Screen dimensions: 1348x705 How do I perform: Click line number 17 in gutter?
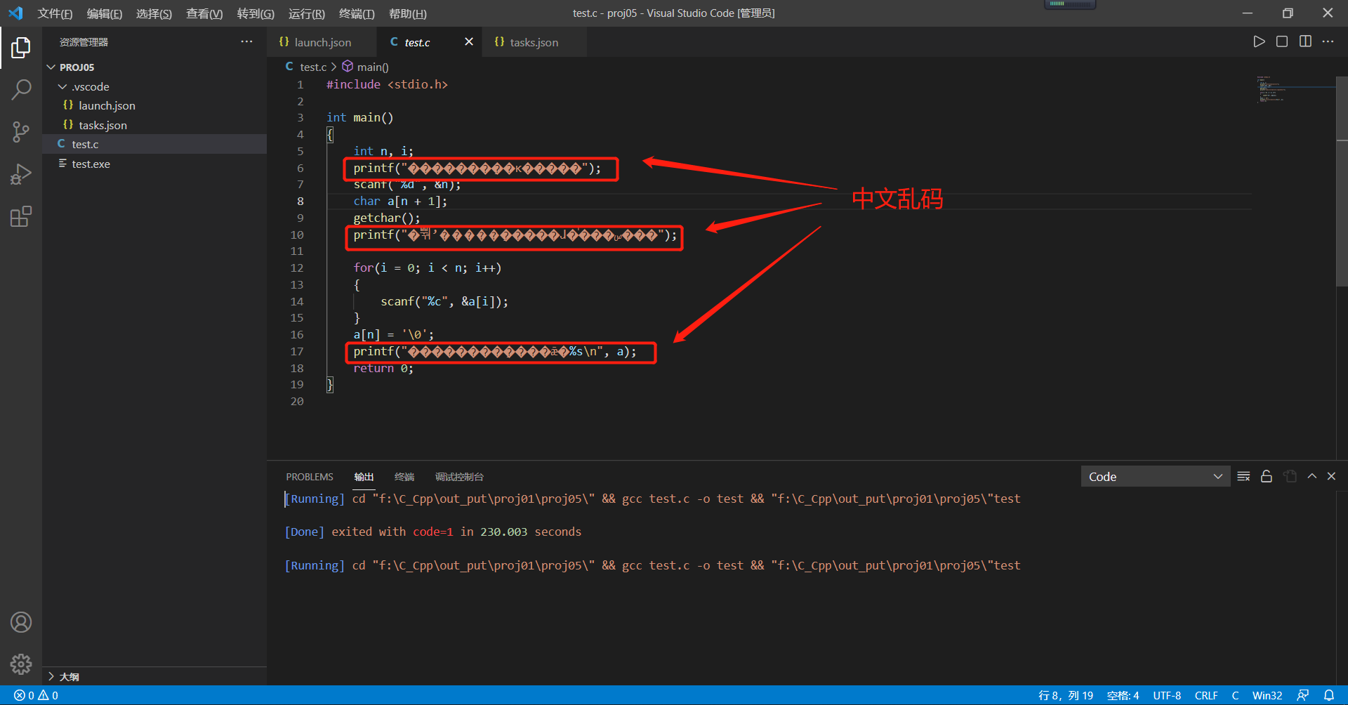(x=297, y=351)
